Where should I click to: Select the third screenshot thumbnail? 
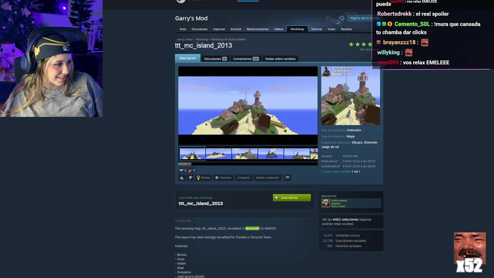click(245, 154)
